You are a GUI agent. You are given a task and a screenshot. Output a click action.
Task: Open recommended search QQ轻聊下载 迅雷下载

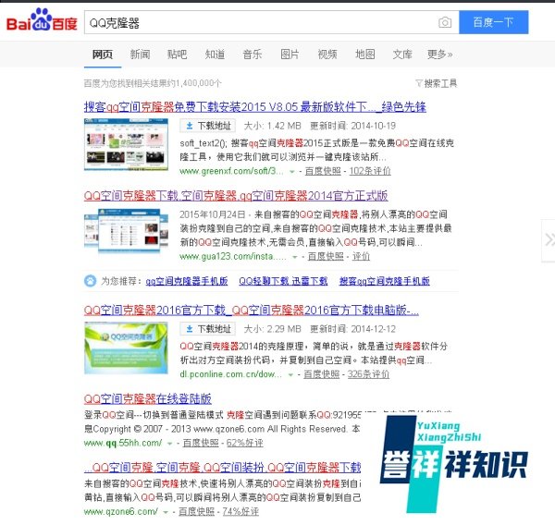click(x=283, y=281)
